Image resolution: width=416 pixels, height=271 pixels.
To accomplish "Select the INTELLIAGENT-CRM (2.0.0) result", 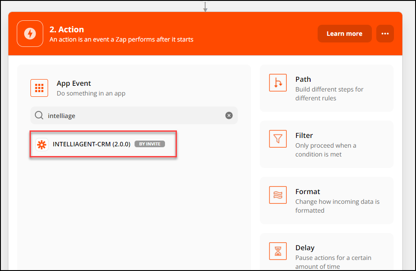I will click(x=103, y=144).
